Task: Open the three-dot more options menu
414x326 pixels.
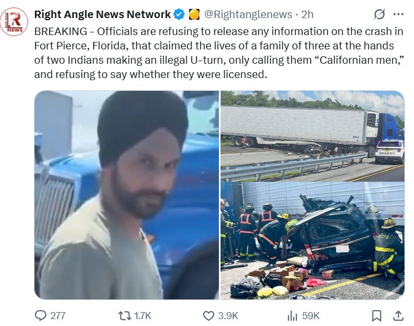Action: pyautogui.click(x=399, y=14)
